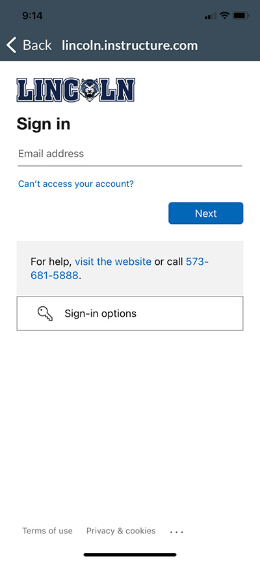Open Privacy & cookies footer link
Screen dimensions: 260x562
pyautogui.click(x=121, y=531)
